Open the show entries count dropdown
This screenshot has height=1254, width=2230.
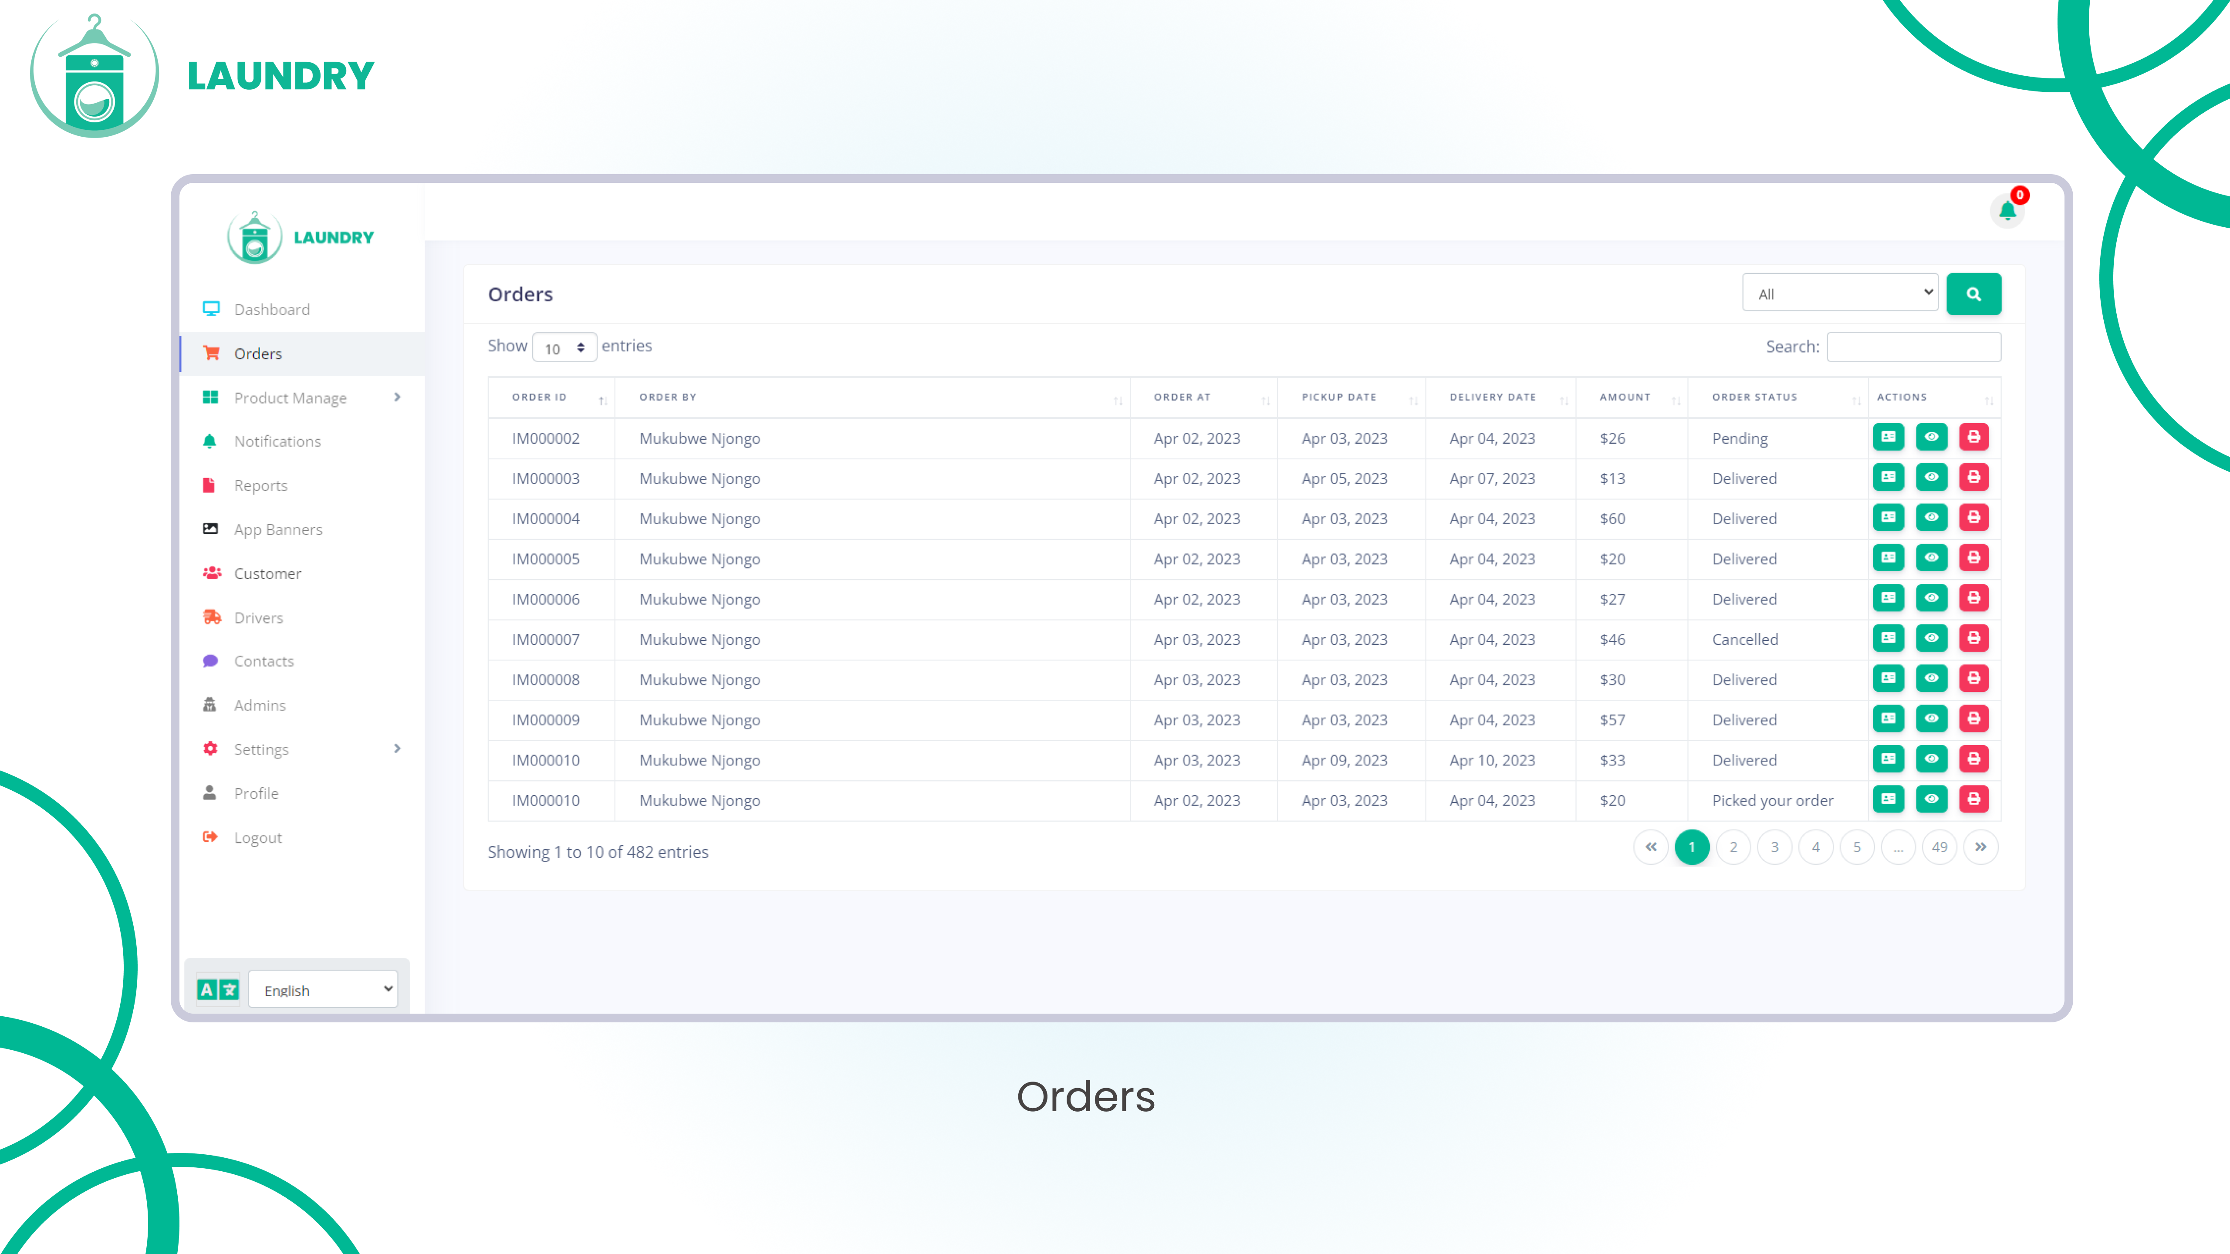pyautogui.click(x=564, y=348)
